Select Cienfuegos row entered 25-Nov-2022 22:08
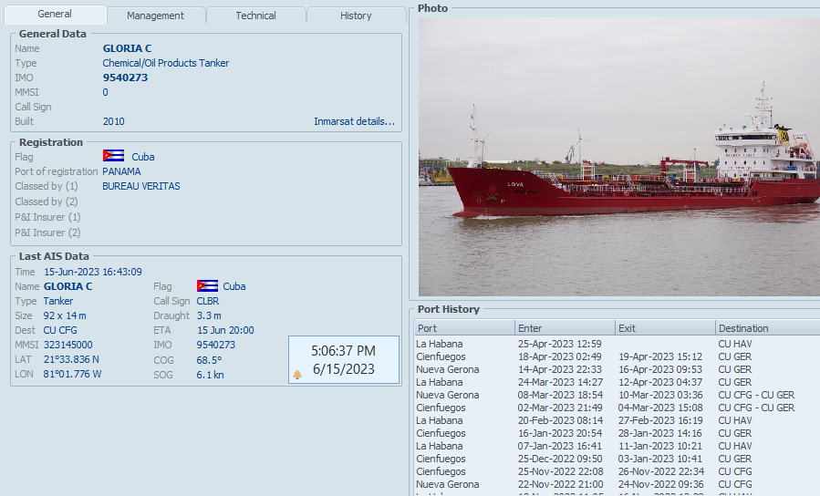Viewport: 820px width, 496px height. coord(618,471)
